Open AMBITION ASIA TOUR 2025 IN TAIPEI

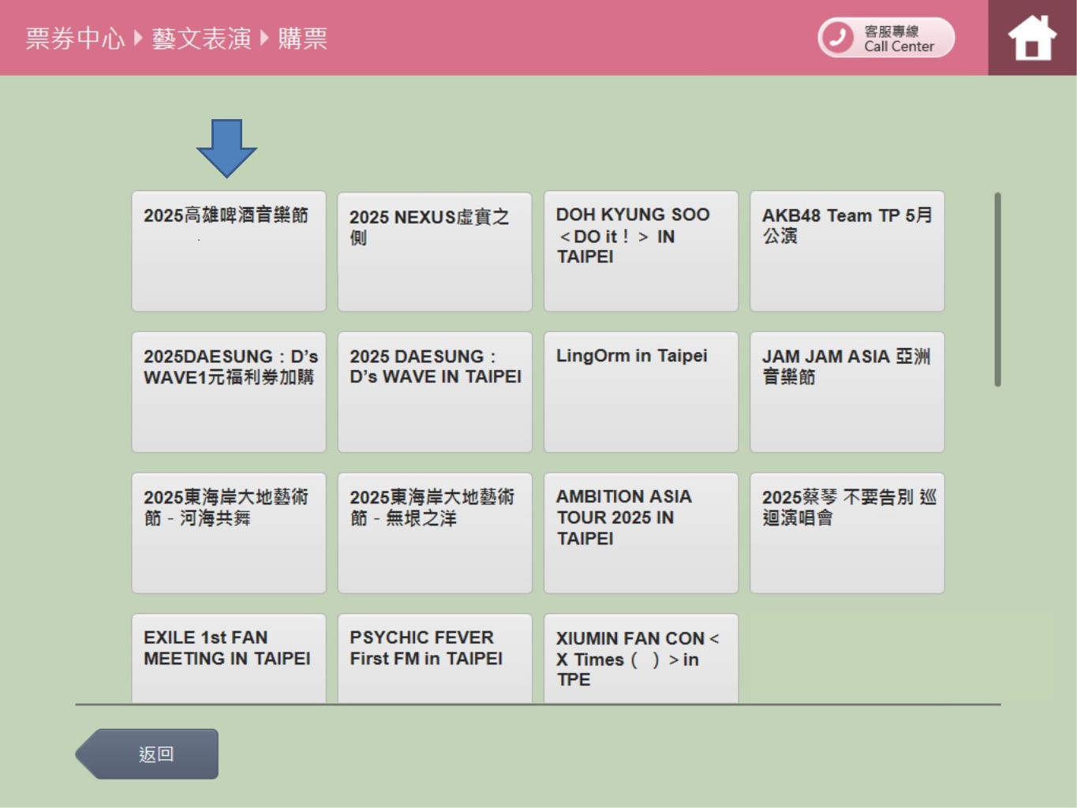641,533
